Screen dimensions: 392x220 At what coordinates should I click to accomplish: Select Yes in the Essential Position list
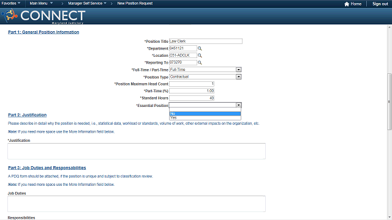pos(205,118)
